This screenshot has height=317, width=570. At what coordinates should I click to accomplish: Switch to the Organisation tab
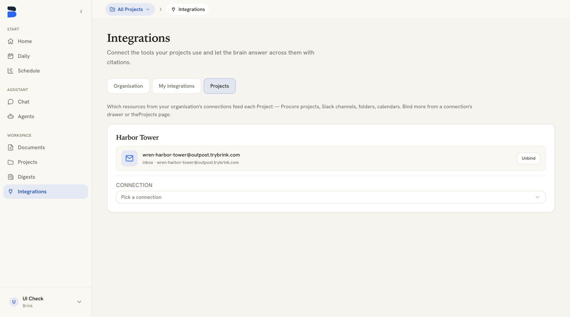click(128, 86)
